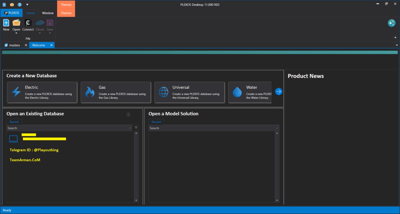This screenshot has height=214, width=400.
Task: Click the "Ready" status bar text
Action: [7, 210]
